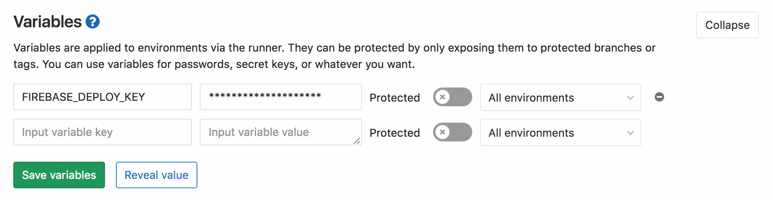Remove the FIREBASE_DEPLOY_KEY variable row

point(659,97)
